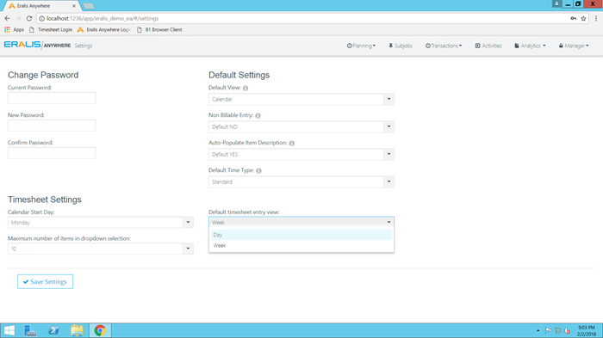Open the Analytics menu
The image size is (603, 338).
(530, 46)
